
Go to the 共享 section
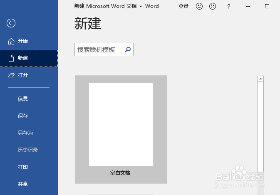pos(23,184)
